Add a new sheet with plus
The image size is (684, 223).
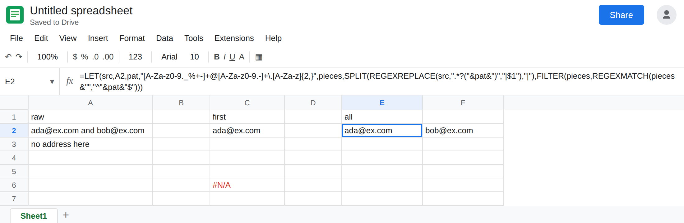coord(66,215)
